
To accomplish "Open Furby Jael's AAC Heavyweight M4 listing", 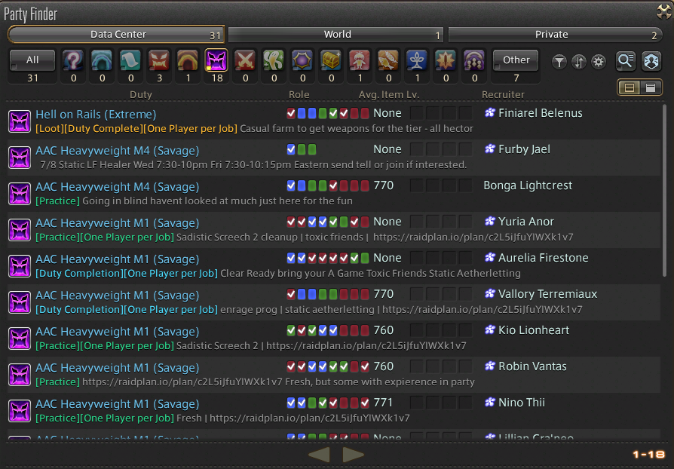I will click(333, 158).
